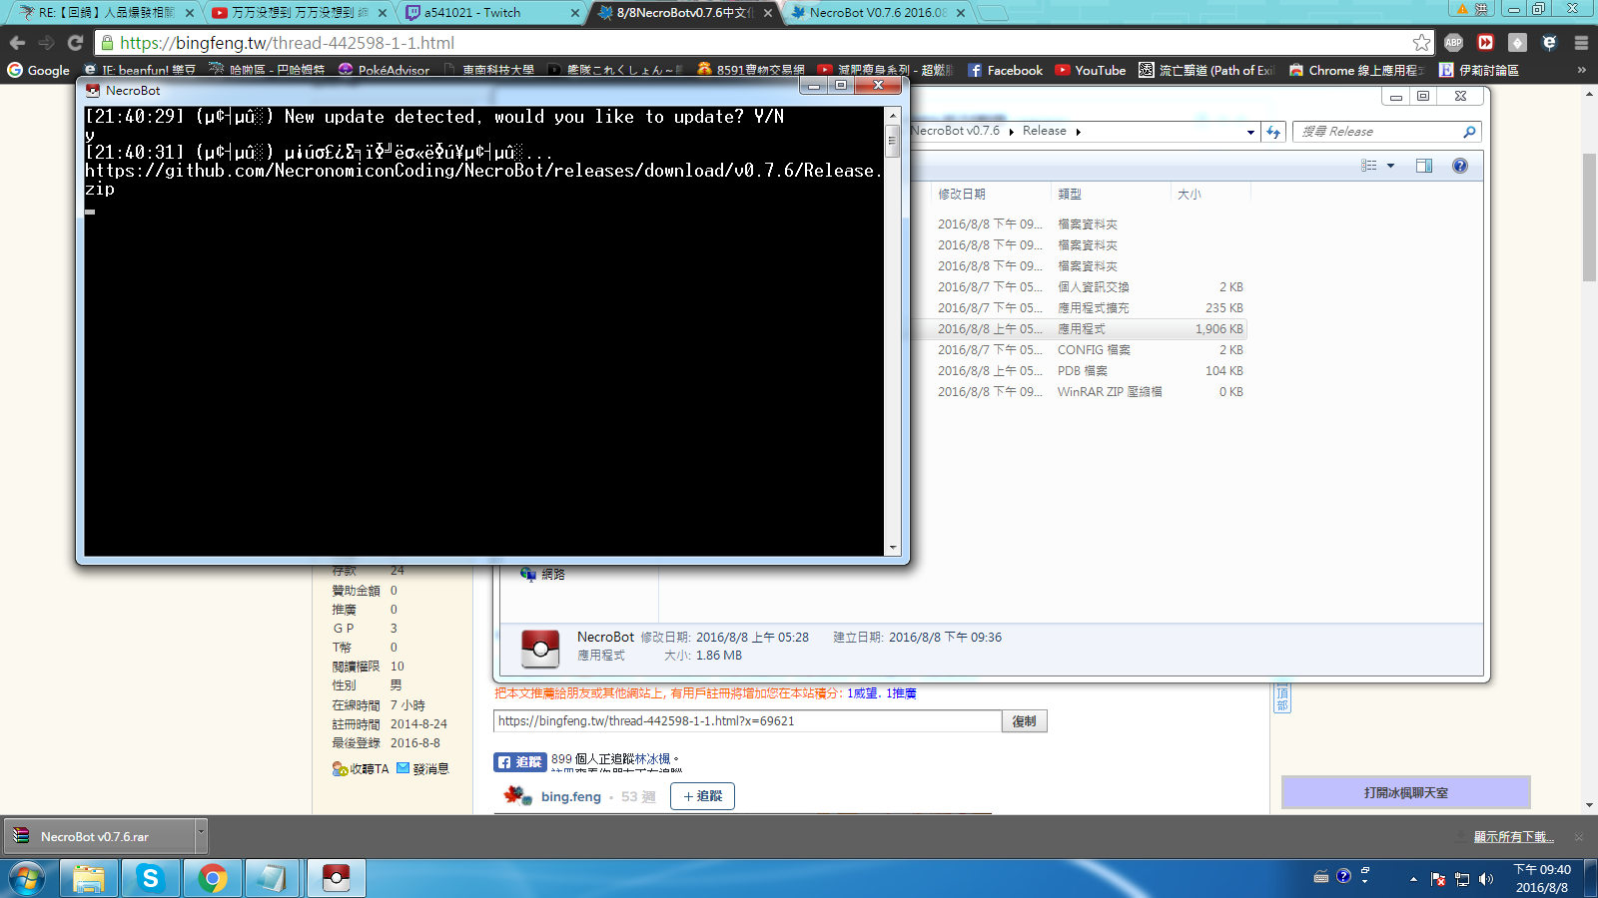1598x898 pixels.
Task: Click 顯示所有下載 link
Action: (x=1514, y=837)
